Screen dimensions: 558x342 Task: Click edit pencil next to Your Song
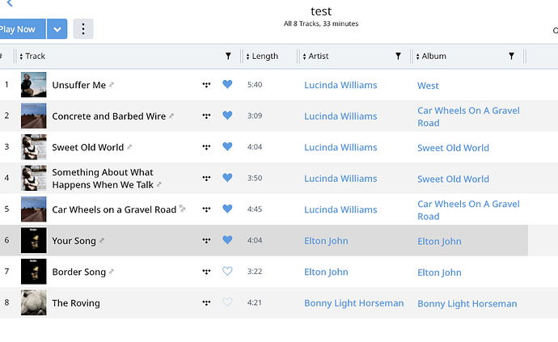tap(102, 241)
